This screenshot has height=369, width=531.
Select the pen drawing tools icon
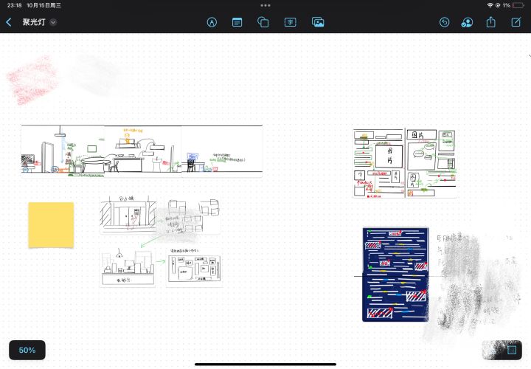(x=212, y=22)
